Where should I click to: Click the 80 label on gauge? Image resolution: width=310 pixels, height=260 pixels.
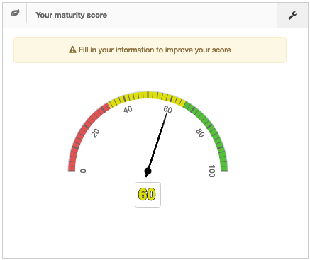200,133
